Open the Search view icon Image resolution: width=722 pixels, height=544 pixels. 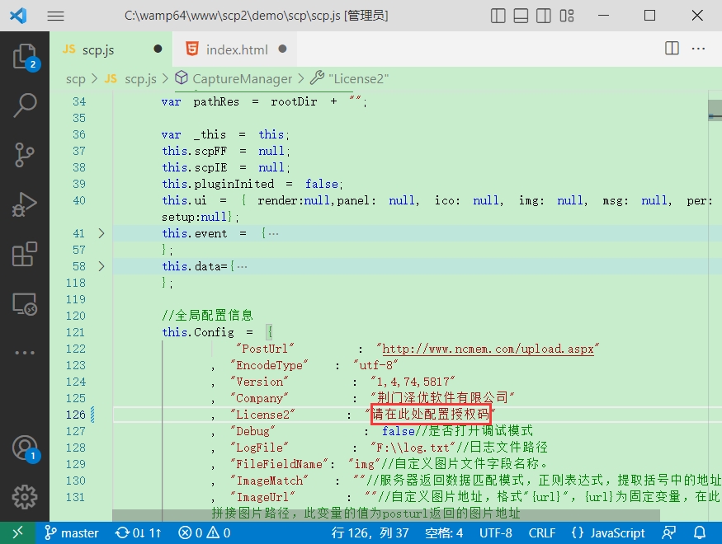click(25, 105)
